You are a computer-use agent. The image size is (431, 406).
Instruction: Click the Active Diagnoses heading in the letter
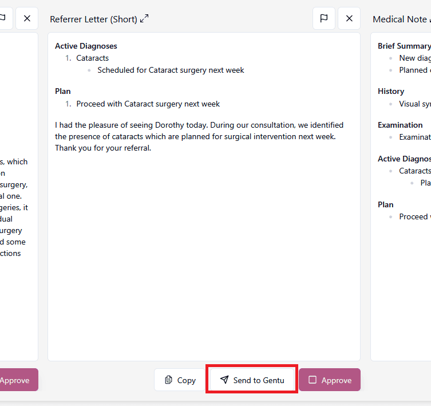tap(86, 46)
